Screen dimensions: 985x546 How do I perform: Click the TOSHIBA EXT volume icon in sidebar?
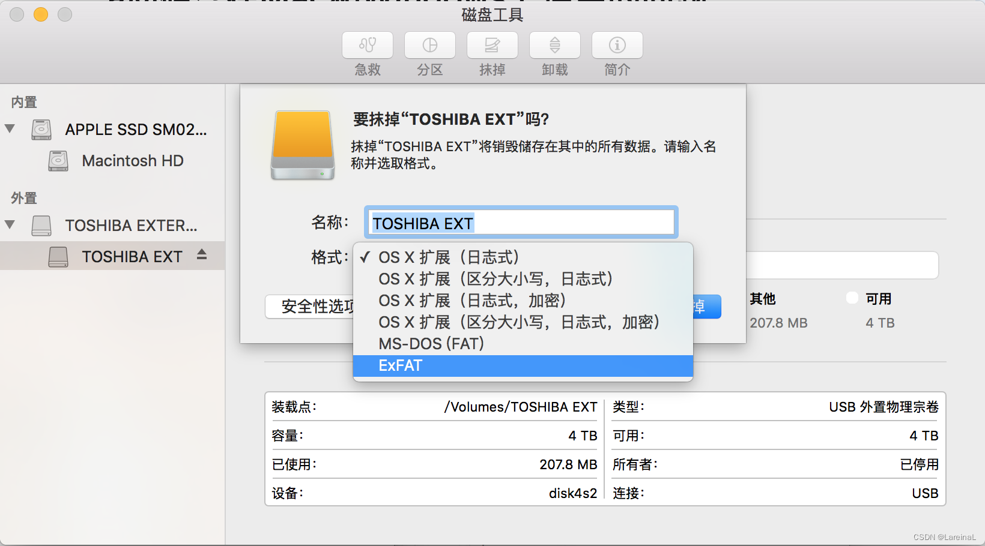click(x=58, y=257)
